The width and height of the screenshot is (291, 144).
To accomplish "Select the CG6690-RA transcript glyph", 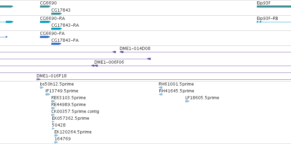I will [x=45, y=22].
